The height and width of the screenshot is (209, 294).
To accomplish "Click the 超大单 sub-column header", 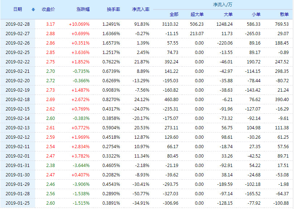I will click(197, 14).
